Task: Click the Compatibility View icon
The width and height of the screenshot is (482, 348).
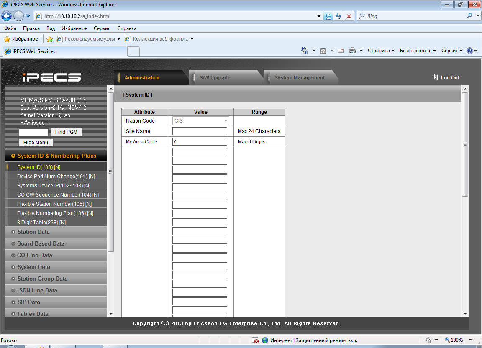Action: (328, 16)
